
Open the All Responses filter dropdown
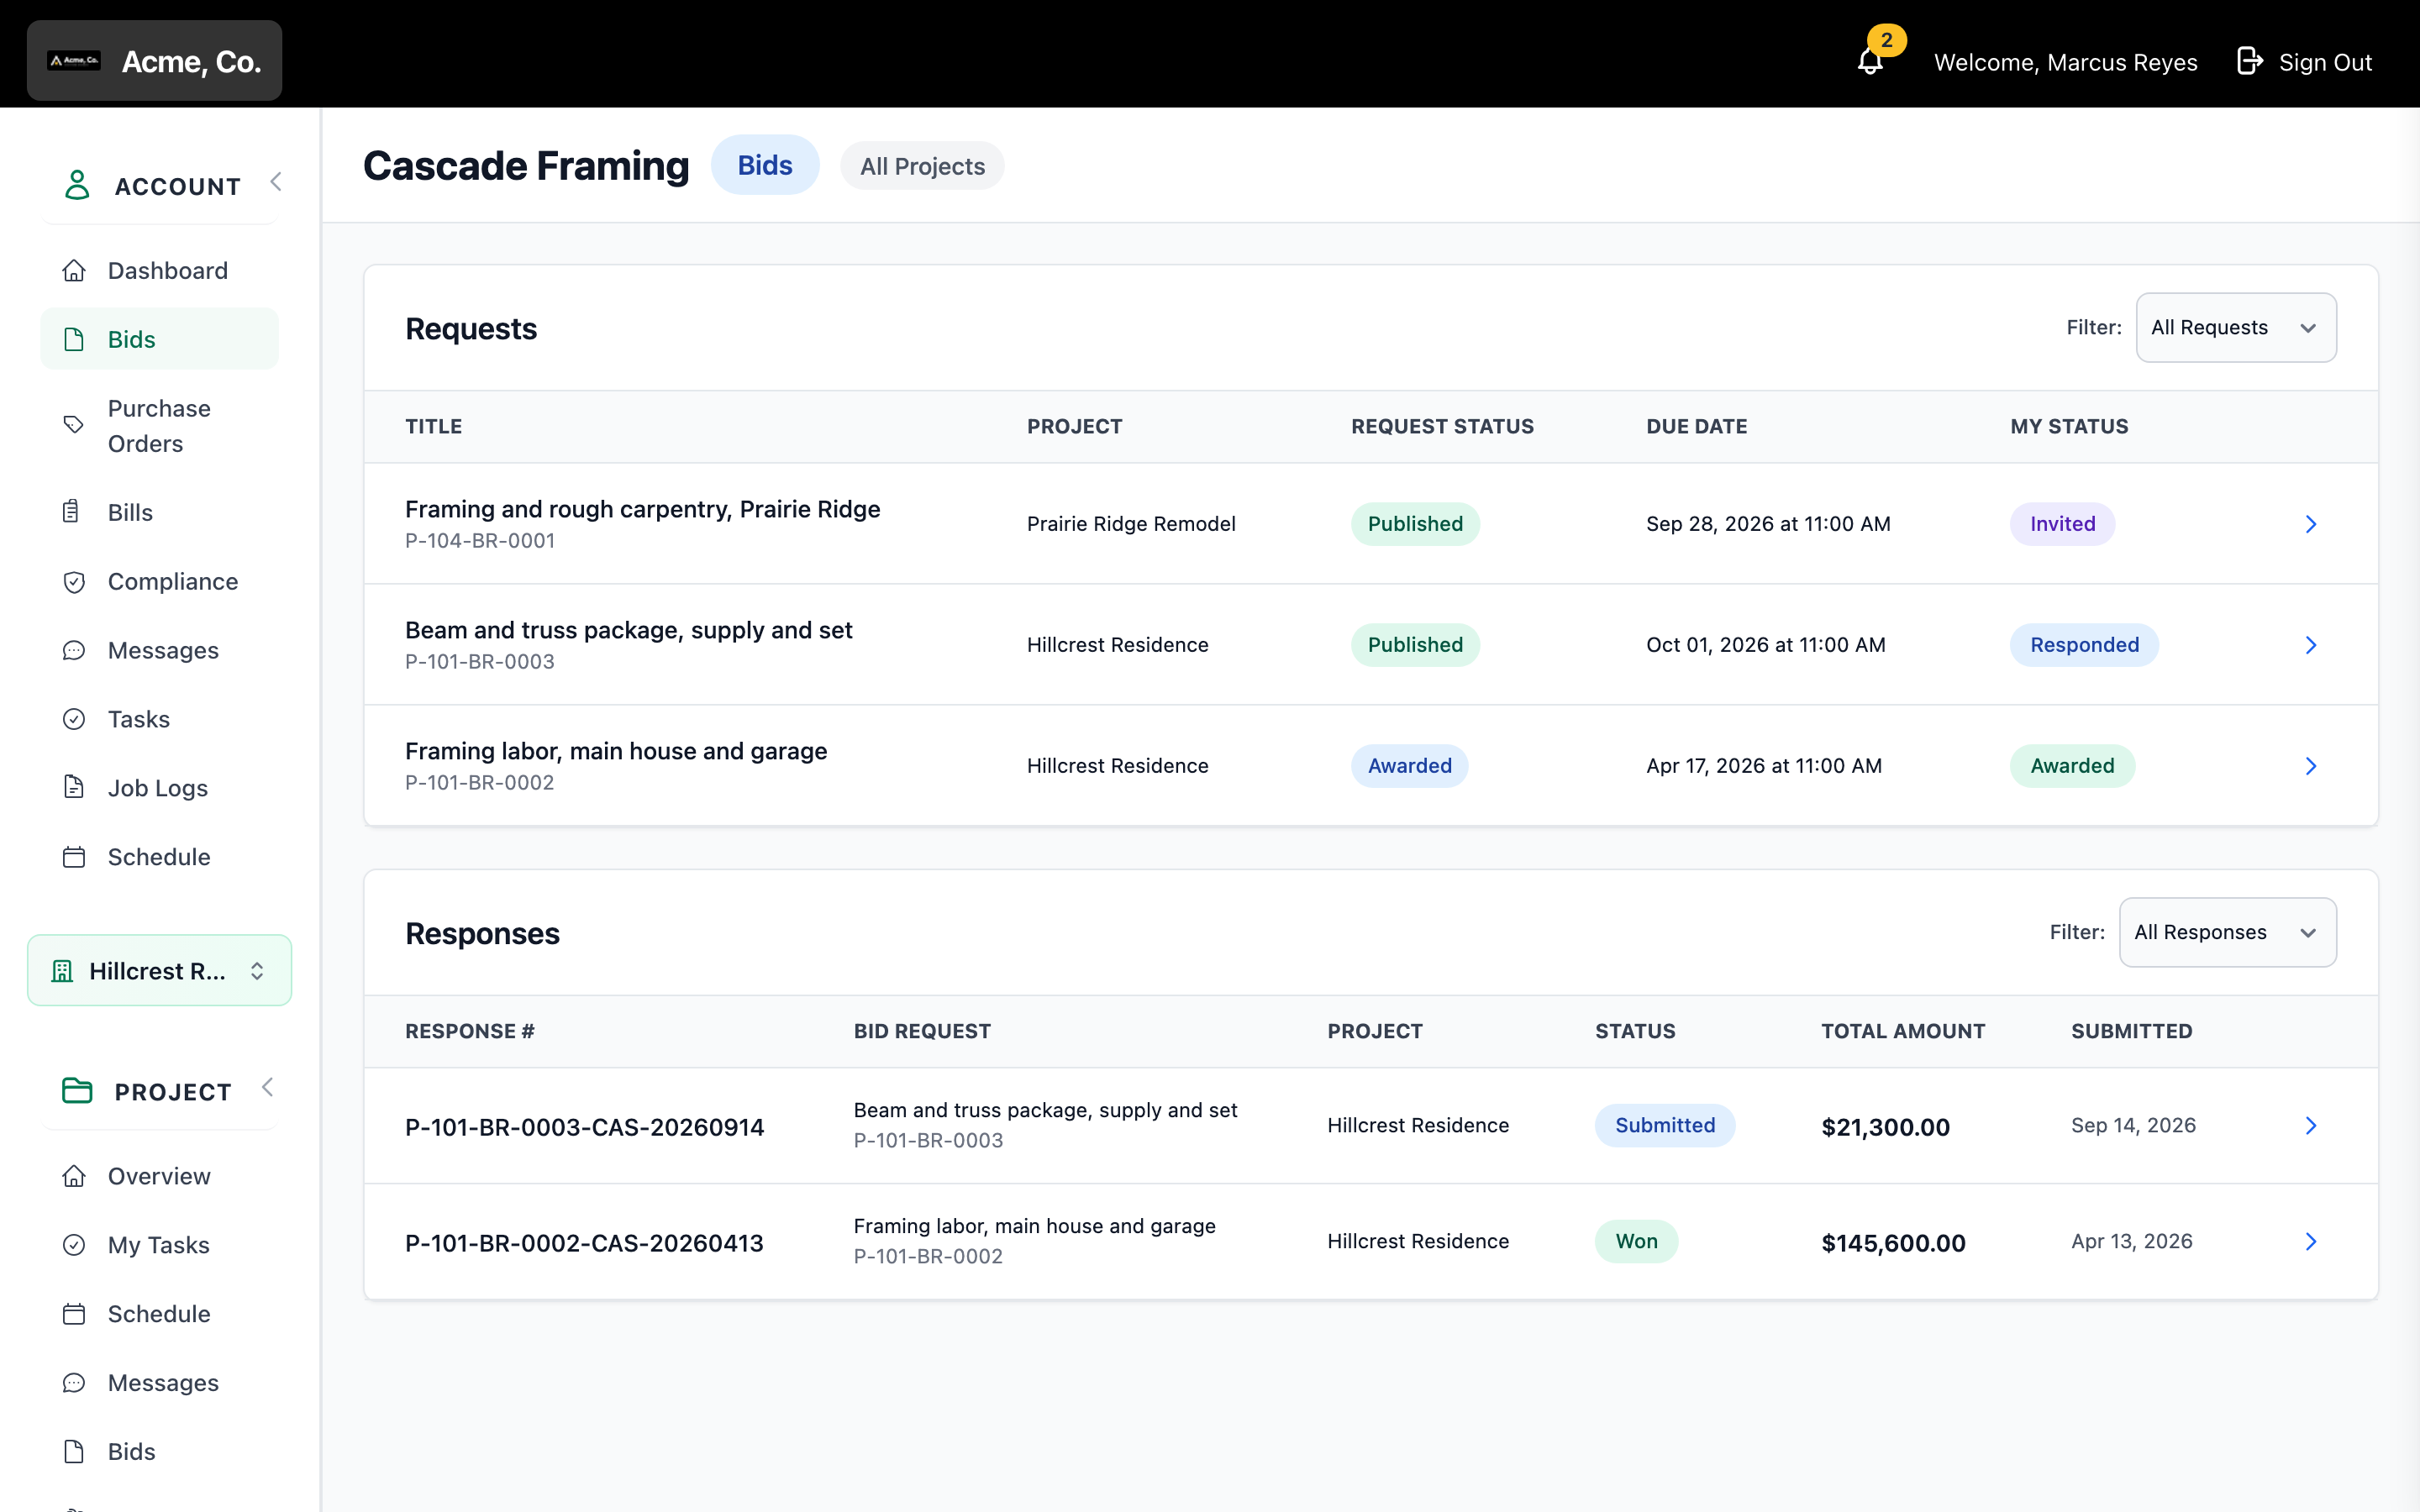tap(2227, 932)
